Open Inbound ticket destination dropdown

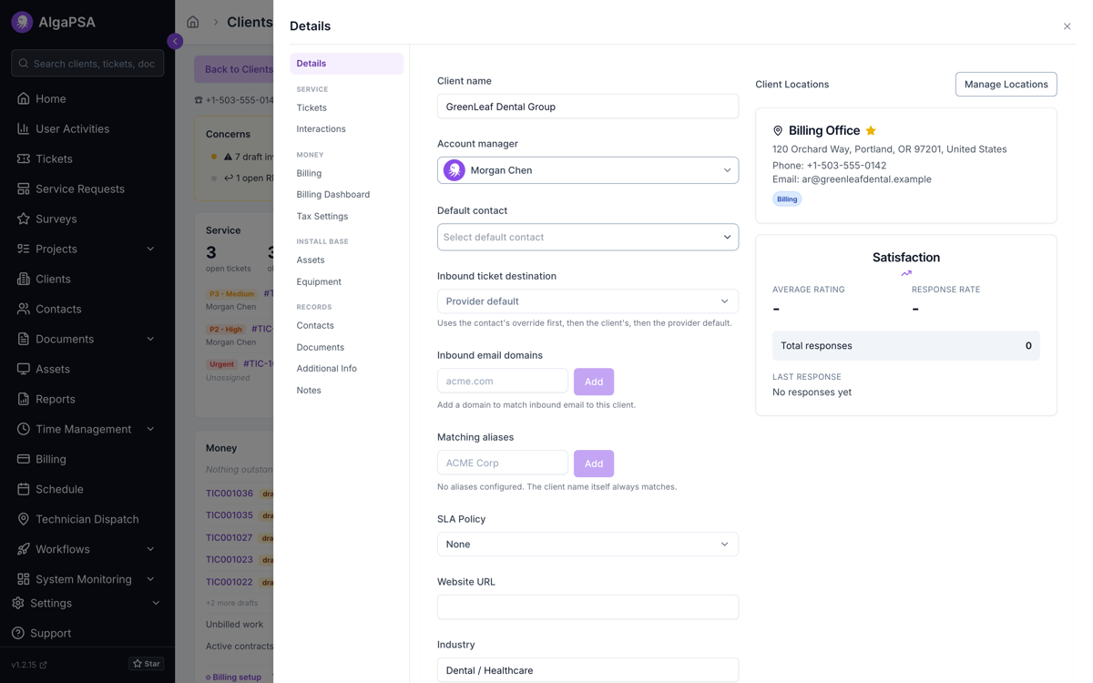click(587, 301)
